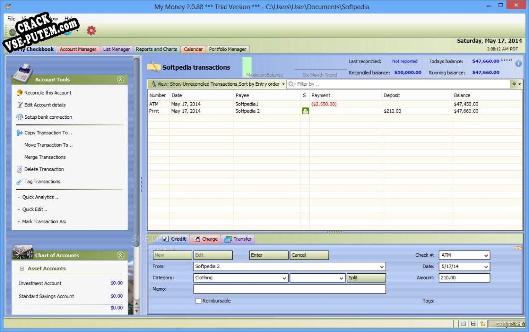Click the Split button
The height and width of the screenshot is (332, 529).
coord(366,278)
